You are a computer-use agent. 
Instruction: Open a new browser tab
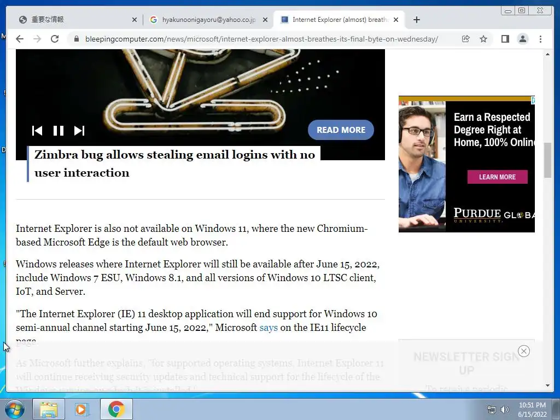click(x=416, y=20)
